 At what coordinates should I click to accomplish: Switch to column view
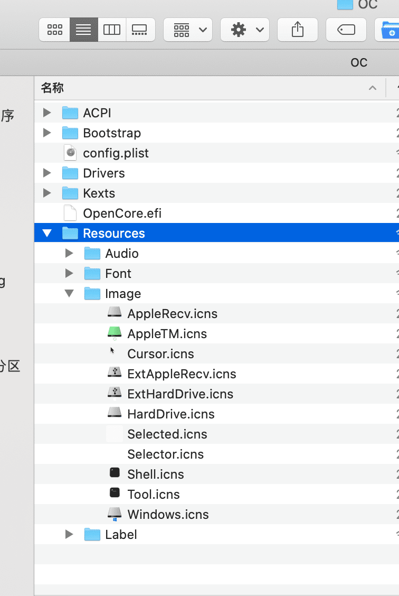tap(112, 29)
